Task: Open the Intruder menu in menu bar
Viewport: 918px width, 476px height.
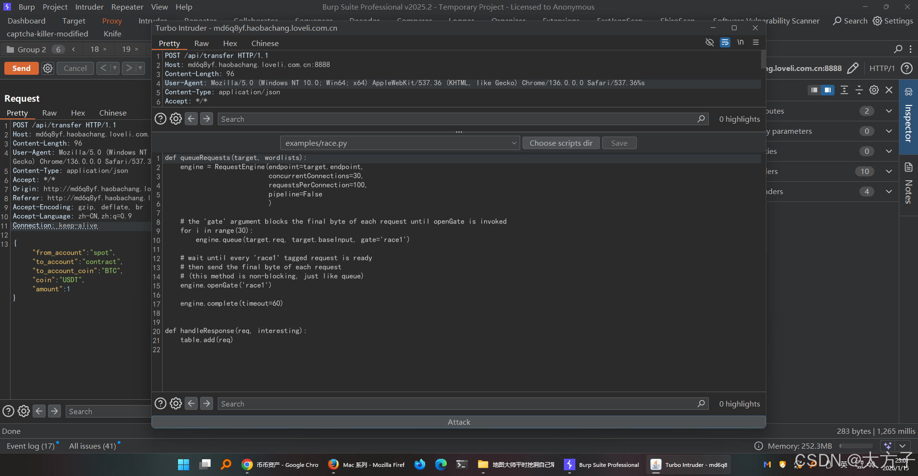Action: pos(89,7)
